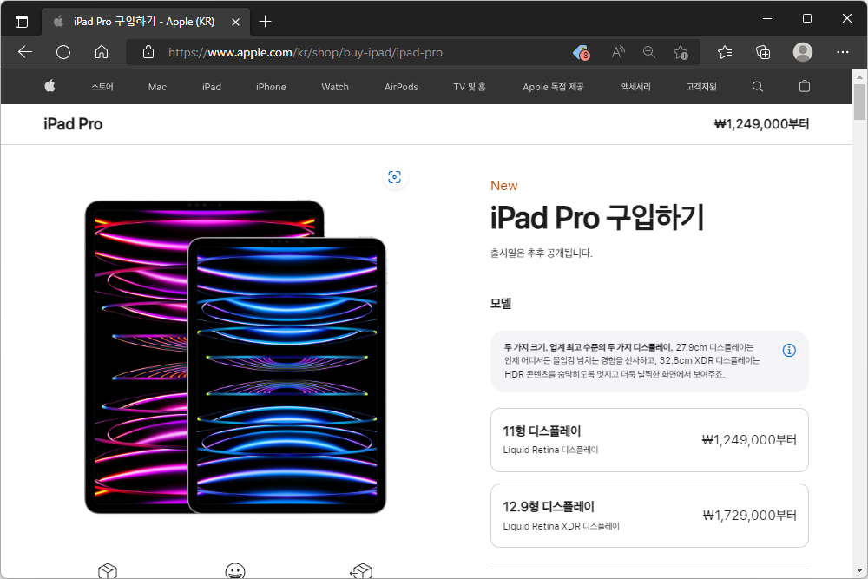Image resolution: width=868 pixels, height=579 pixels.
Task: Click the iPad Pro local nav title
Action: pos(73,124)
